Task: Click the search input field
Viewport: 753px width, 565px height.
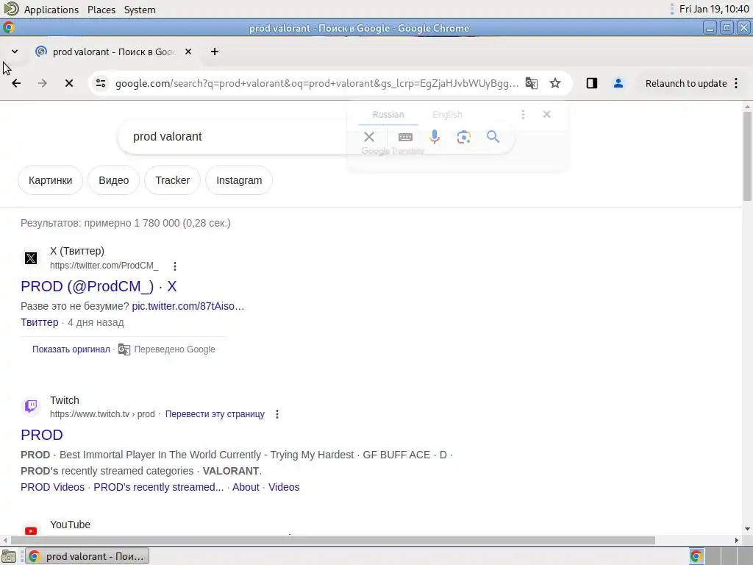Action: (240, 137)
